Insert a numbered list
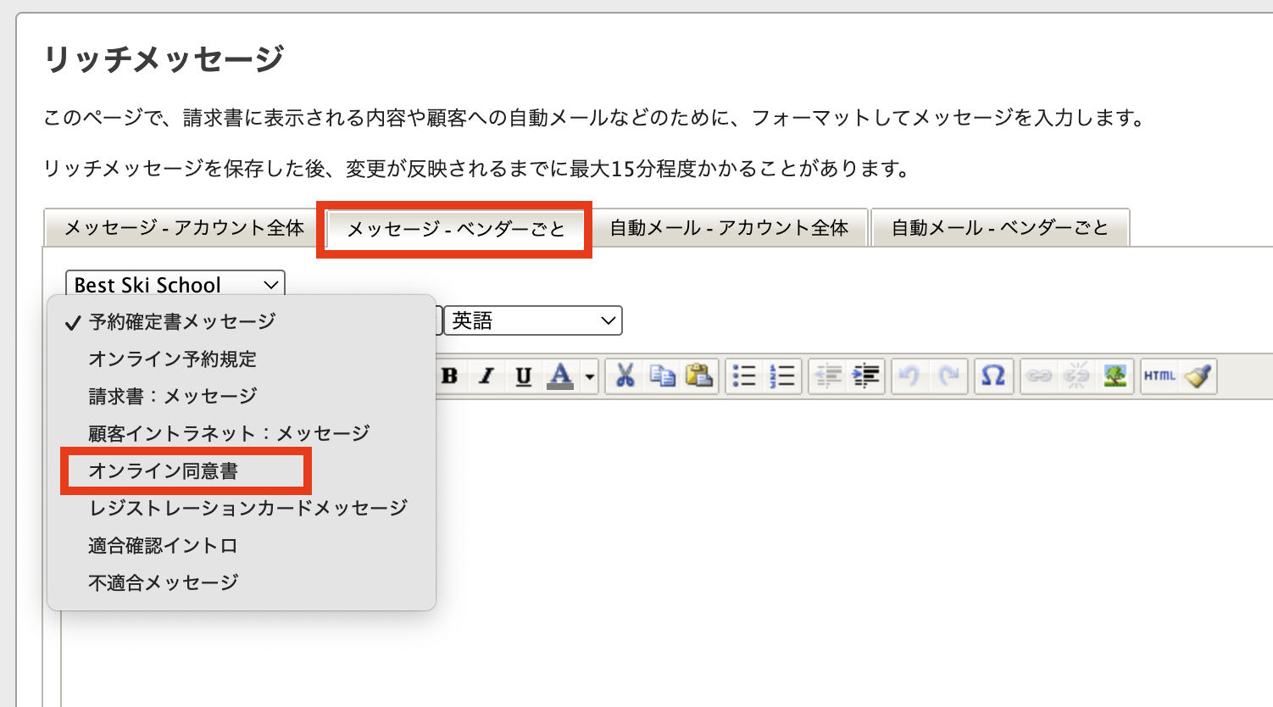Screen dimensions: 1273x707 782,376
